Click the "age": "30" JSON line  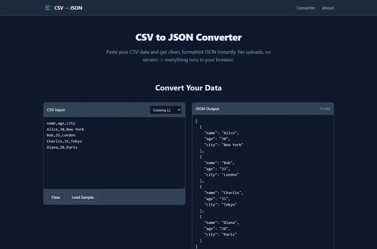217,139
